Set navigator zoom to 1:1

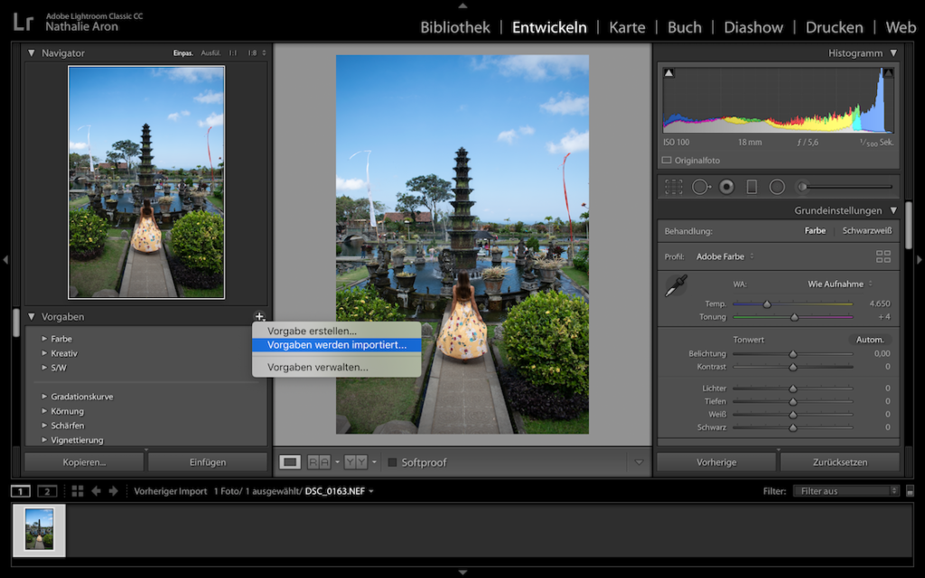click(233, 53)
